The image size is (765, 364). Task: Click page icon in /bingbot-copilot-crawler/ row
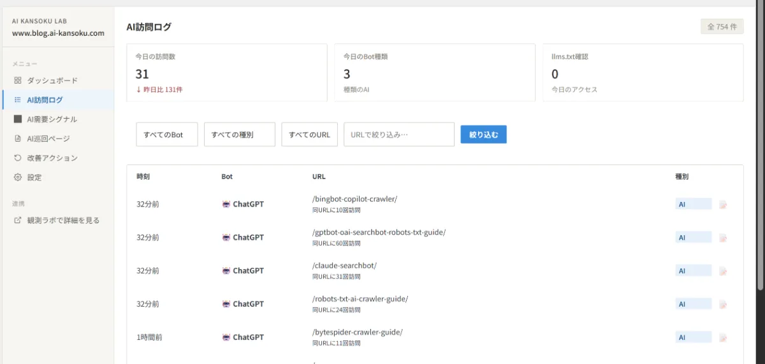click(x=723, y=205)
